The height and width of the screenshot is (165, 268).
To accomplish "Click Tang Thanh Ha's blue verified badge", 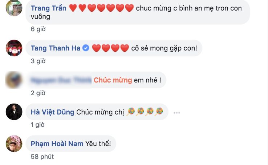I will tap(85, 48).
